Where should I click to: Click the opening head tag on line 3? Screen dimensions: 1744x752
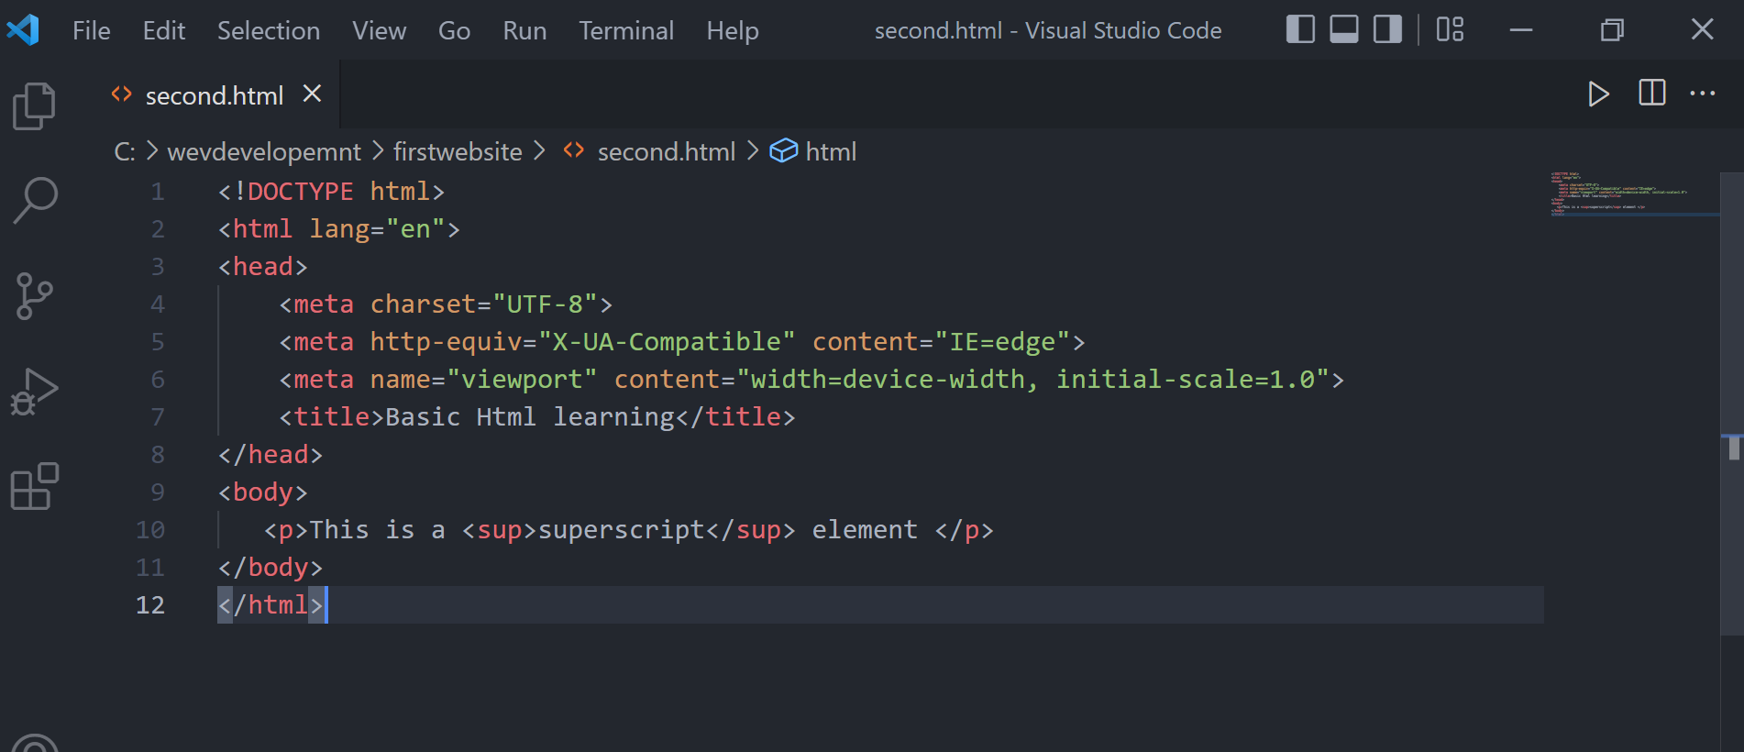[263, 266]
